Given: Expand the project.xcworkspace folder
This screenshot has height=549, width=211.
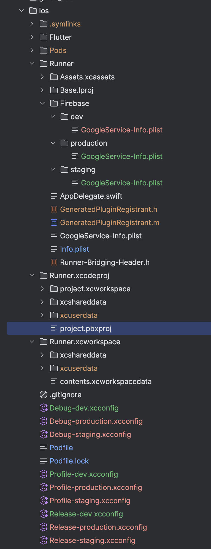Looking at the screenshot, I should (x=42, y=289).
